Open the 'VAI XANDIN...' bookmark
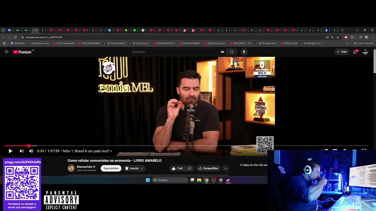 (190, 43)
